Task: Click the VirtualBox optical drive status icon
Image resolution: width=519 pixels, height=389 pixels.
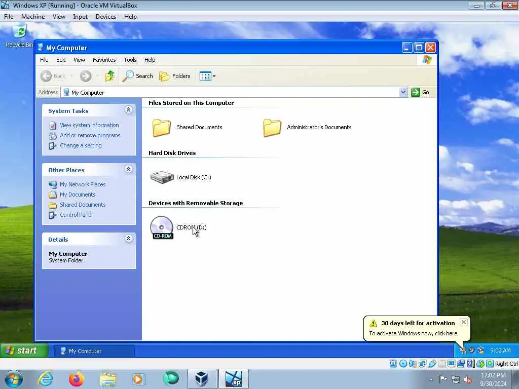Action: point(403,364)
